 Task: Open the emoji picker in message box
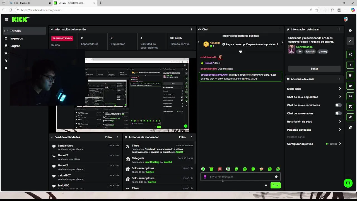point(276,177)
